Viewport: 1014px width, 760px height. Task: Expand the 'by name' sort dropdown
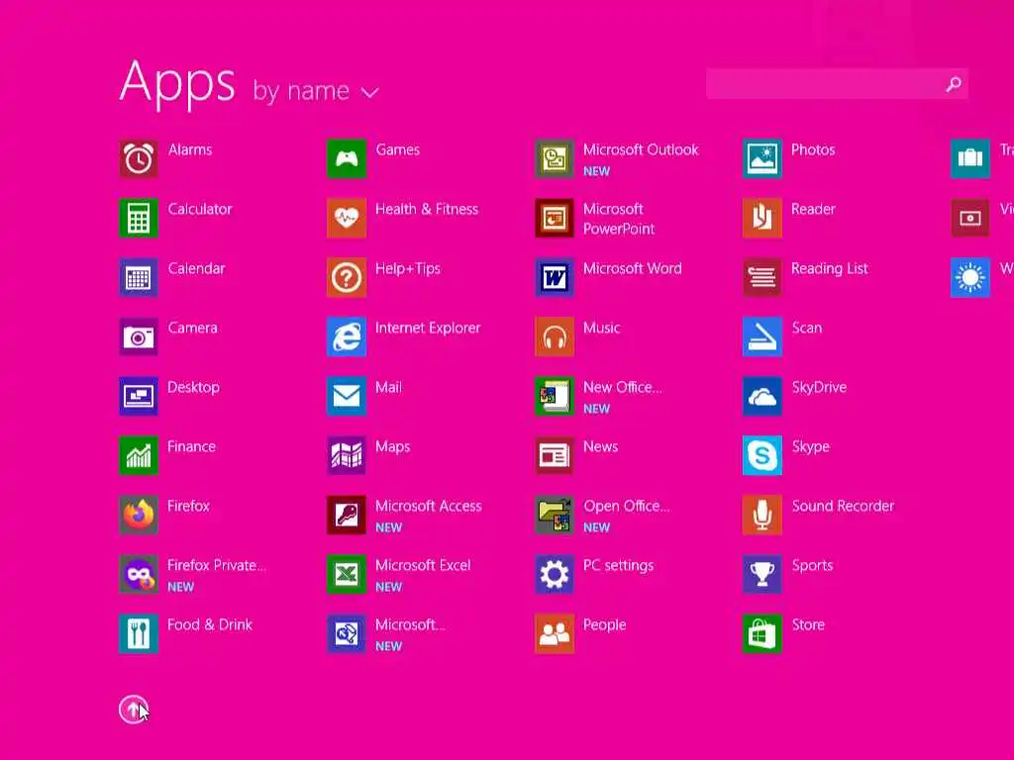316,91
